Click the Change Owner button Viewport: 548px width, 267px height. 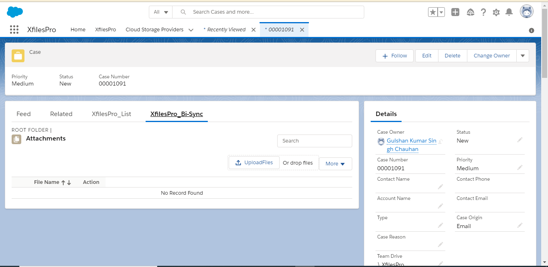[492, 56]
